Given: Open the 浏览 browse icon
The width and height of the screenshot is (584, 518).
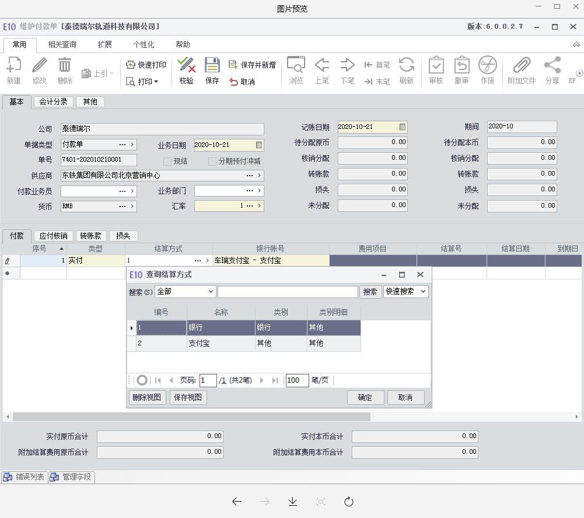Looking at the screenshot, I should (296, 65).
